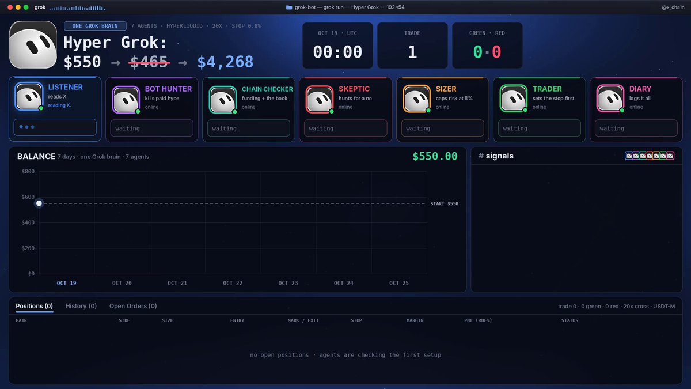
Task: Click the 'caps risk at 8%' description
Action: click(x=454, y=99)
